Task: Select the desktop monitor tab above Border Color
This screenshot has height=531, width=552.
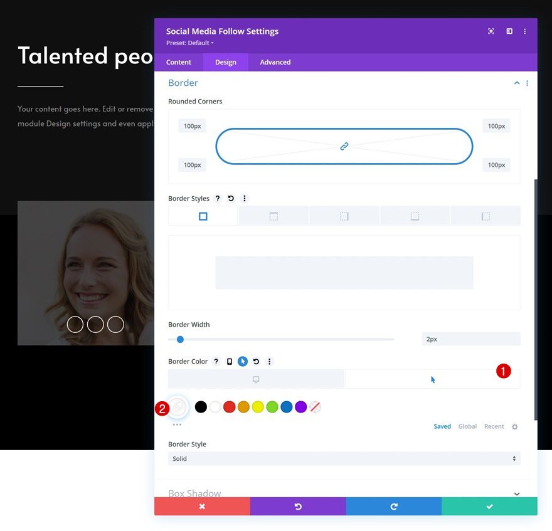Action: [256, 379]
